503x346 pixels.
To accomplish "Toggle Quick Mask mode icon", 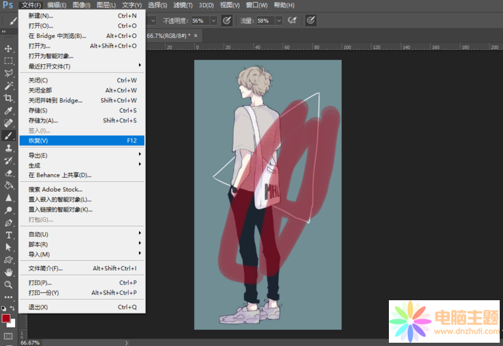I will (x=9, y=336).
